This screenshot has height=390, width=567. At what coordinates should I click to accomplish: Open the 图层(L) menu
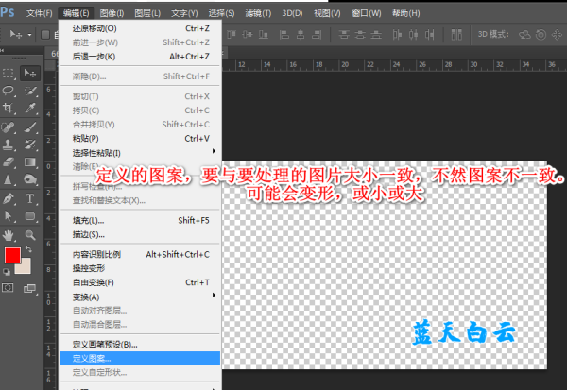click(x=147, y=13)
